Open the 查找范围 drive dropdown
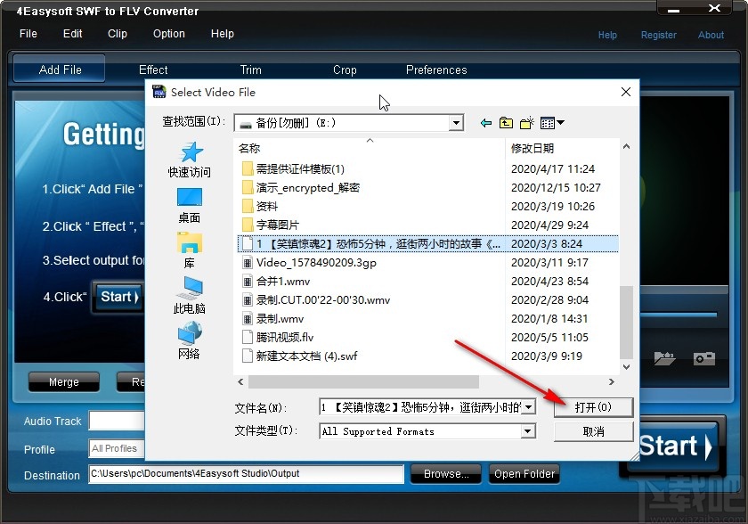748x524 pixels. pyautogui.click(x=455, y=122)
